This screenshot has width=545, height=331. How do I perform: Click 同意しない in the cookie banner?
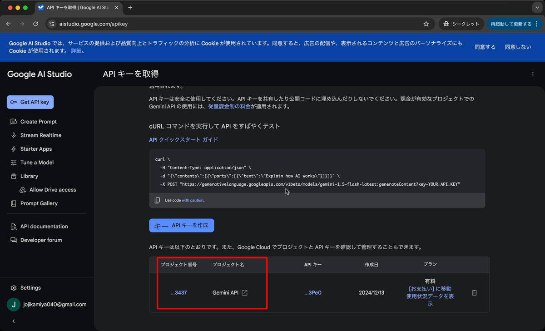[x=518, y=47]
